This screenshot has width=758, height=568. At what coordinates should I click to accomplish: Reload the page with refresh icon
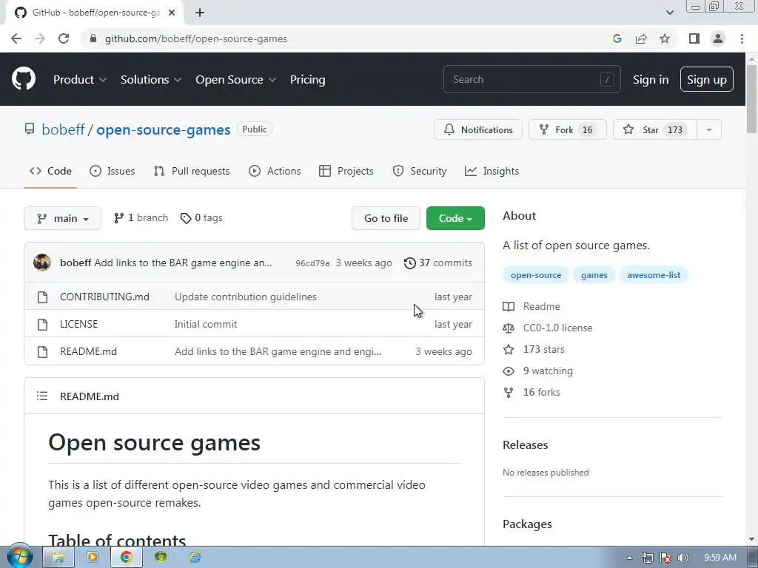pyautogui.click(x=64, y=38)
